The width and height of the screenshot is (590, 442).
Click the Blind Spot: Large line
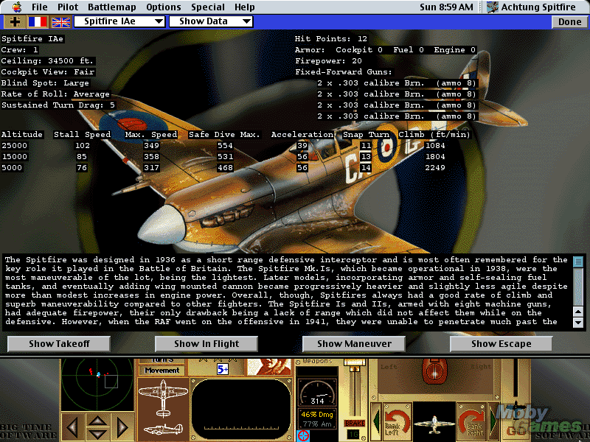pyautogui.click(x=45, y=83)
